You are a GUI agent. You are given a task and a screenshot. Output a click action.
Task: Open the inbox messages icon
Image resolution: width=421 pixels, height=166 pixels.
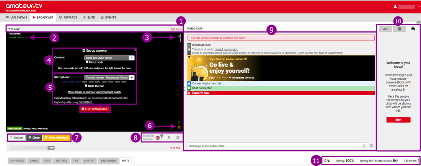413,29
